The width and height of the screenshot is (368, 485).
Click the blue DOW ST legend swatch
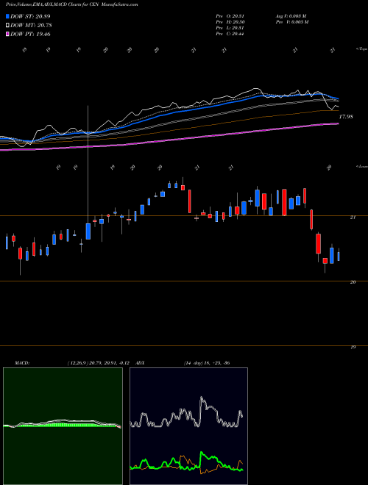8,16
